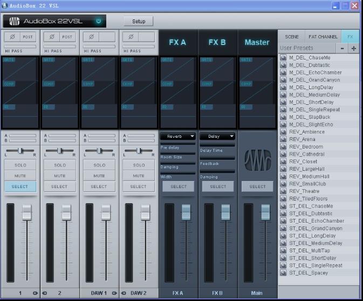Image resolution: width=363 pixels, height=301 pixels.
Task: Open the FX B Delay type dropdown
Action: [x=217, y=136]
